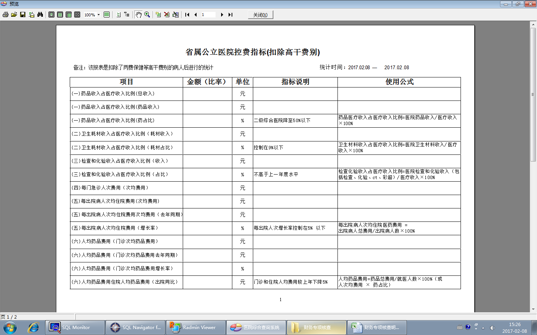Click the status bar text 页 1 / 2
Viewport: 537px width, 335px height.
[9, 317]
